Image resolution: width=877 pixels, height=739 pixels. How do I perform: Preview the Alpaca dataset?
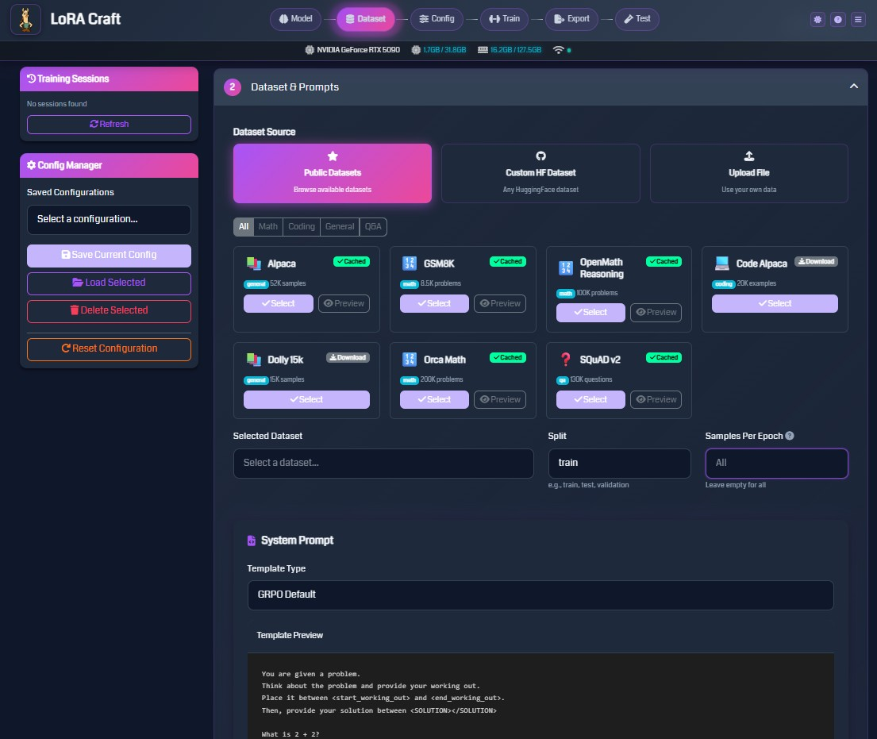[x=344, y=303]
